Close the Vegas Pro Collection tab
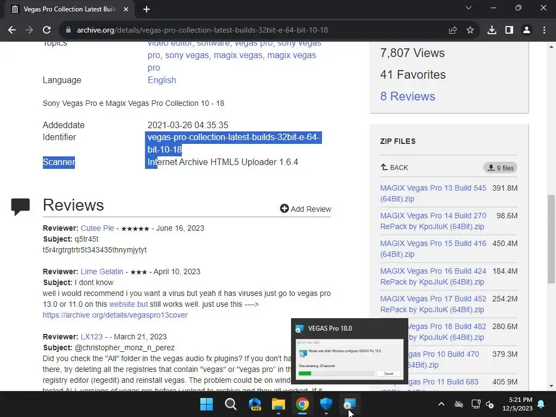This screenshot has height=417, width=556. 126,9
